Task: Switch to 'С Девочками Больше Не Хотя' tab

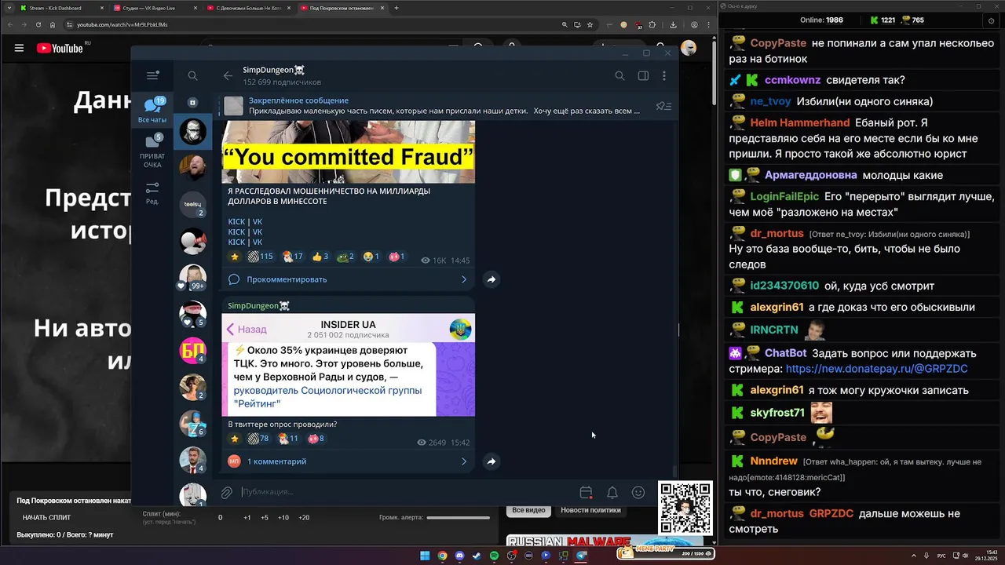Action: [x=247, y=8]
